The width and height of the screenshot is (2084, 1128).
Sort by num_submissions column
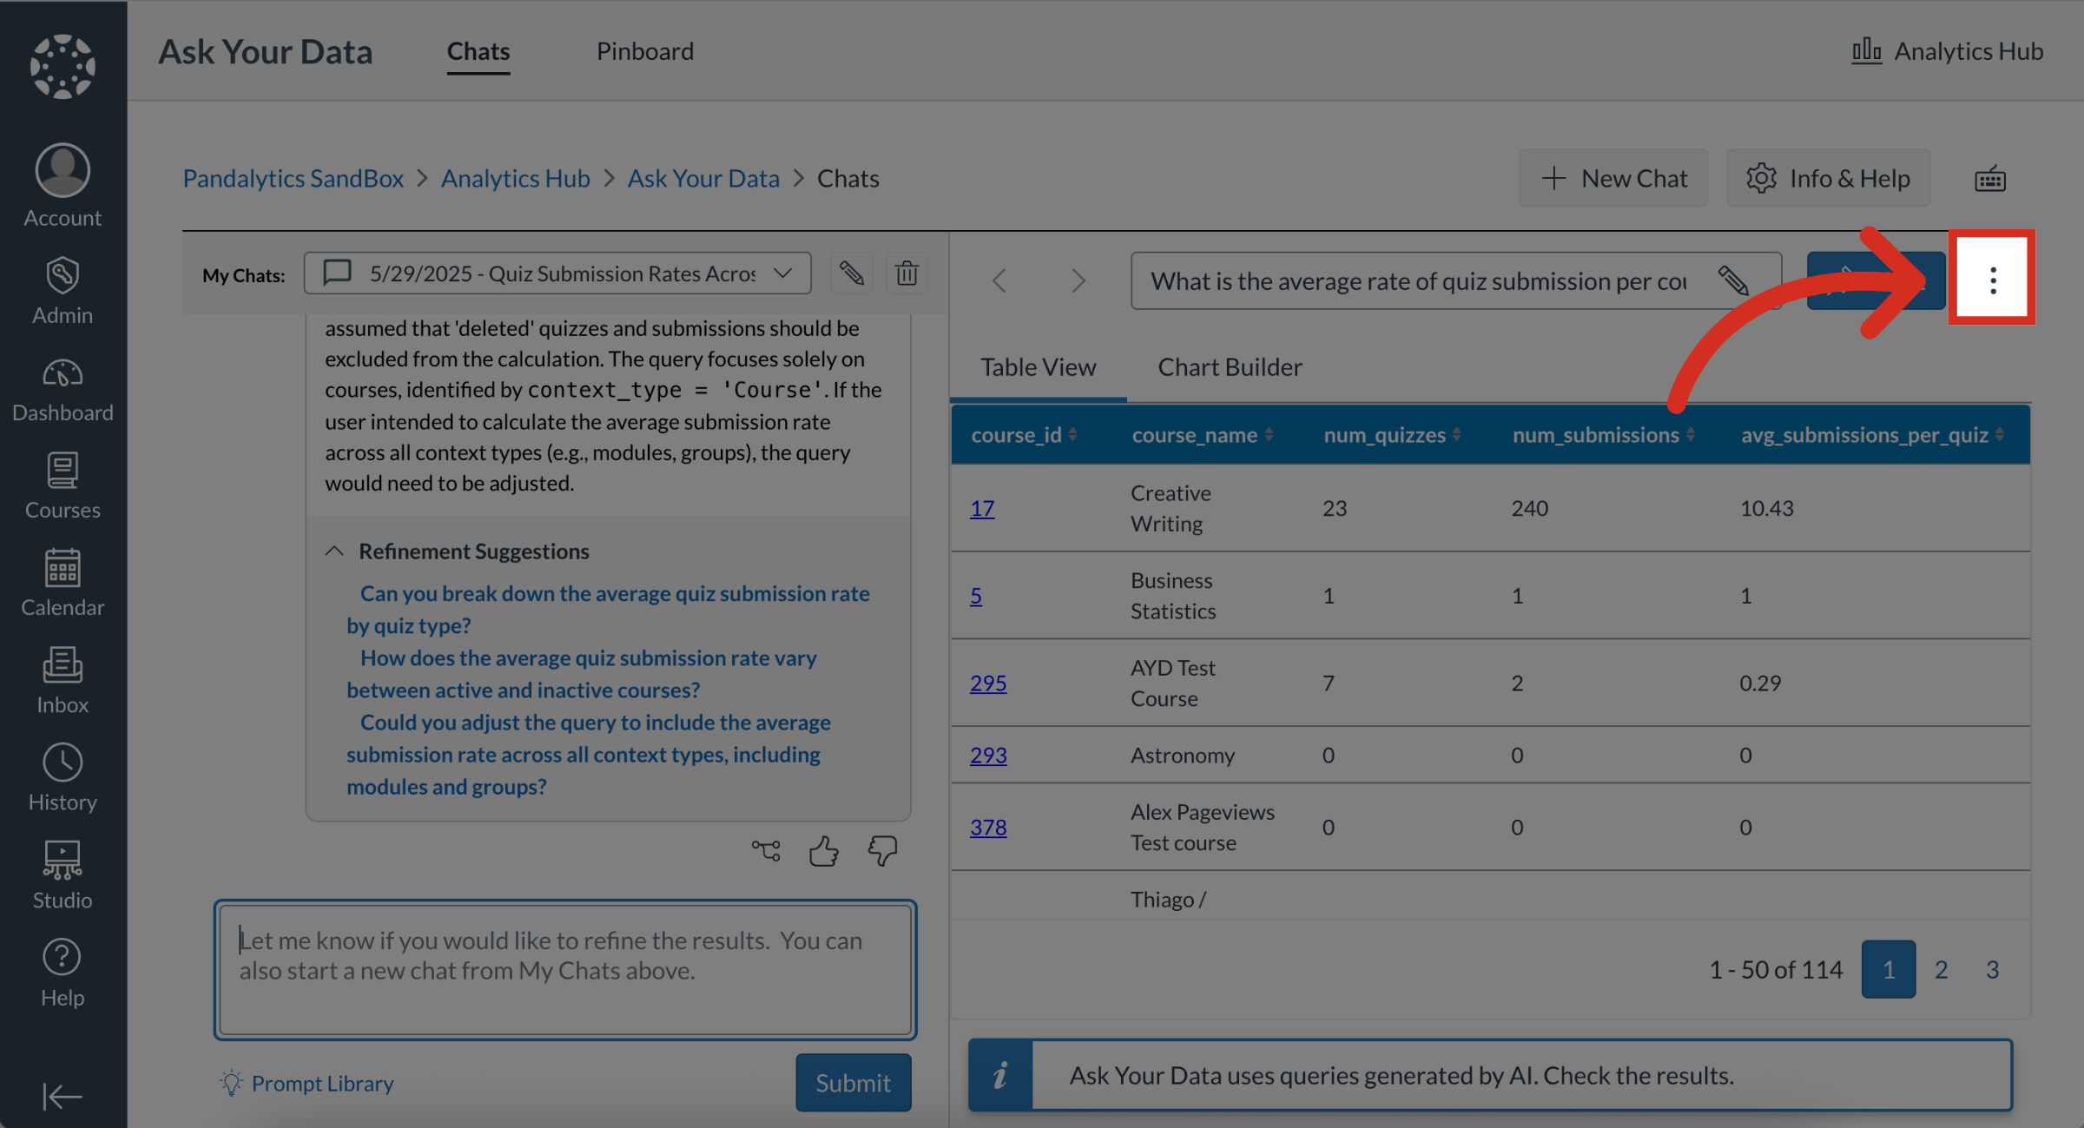(x=1604, y=435)
